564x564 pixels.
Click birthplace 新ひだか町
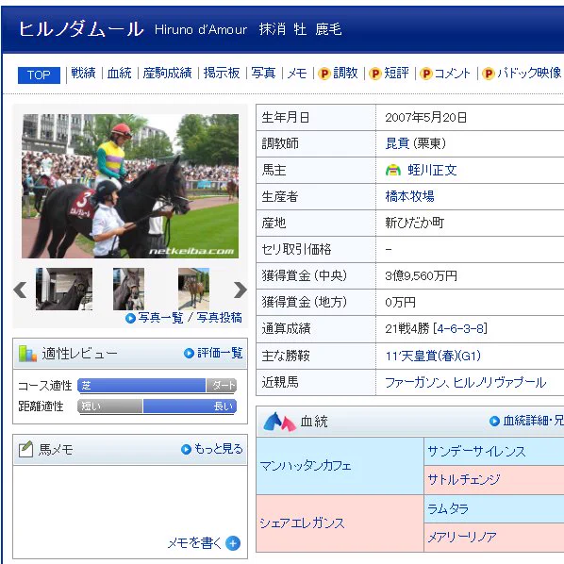pyautogui.click(x=414, y=223)
